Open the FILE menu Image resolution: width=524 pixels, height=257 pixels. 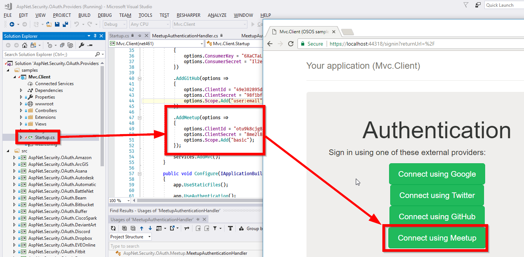click(7, 15)
